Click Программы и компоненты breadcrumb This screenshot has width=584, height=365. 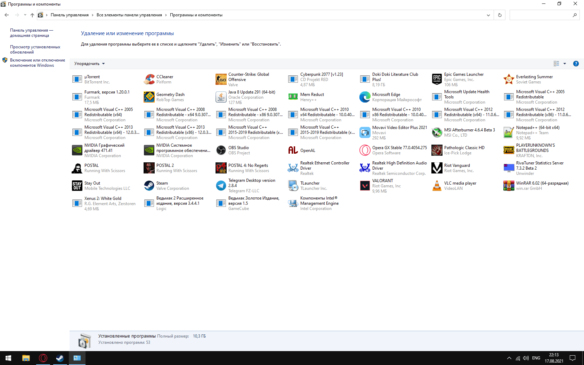[196, 15]
